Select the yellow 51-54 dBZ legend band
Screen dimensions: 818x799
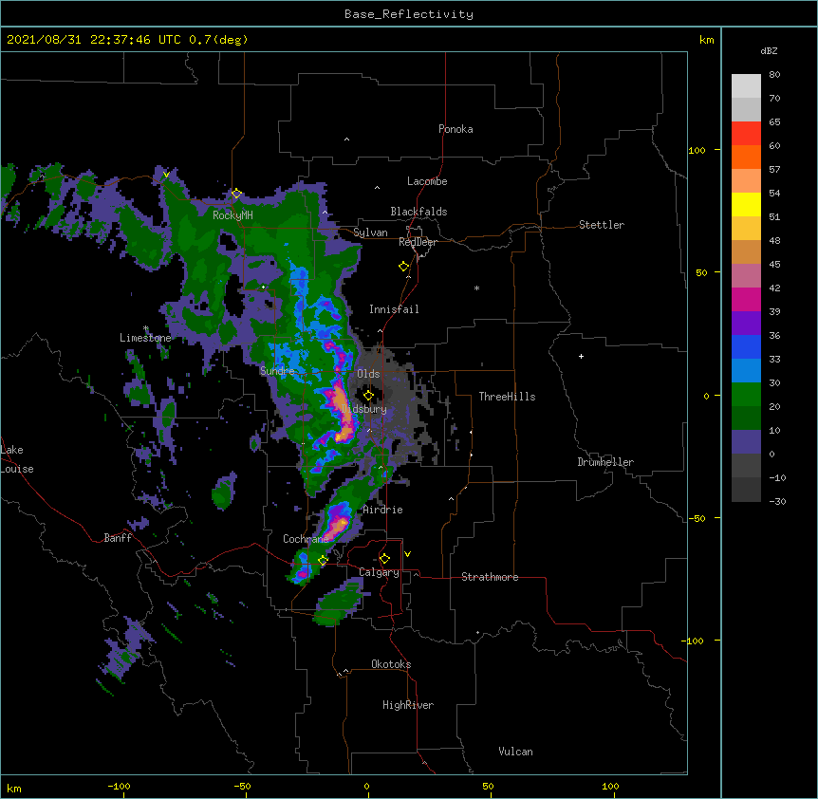coord(746,204)
